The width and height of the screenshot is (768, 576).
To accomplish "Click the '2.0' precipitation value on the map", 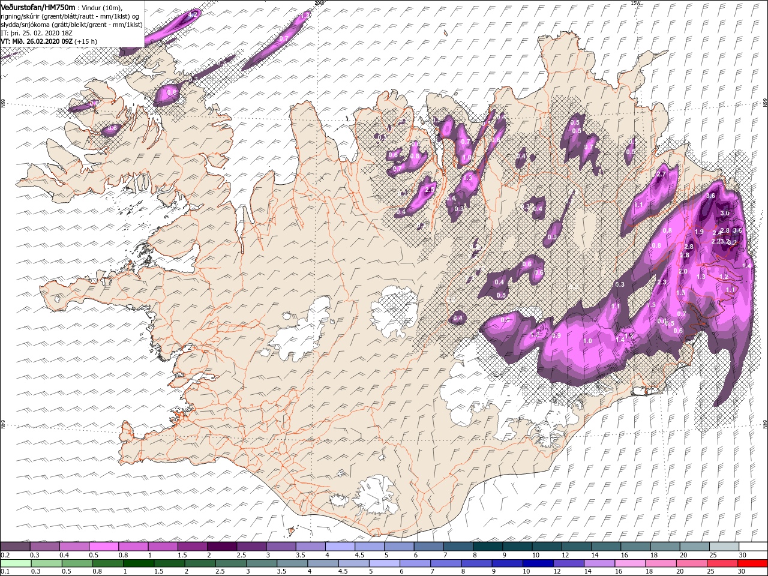I will coord(683,271).
